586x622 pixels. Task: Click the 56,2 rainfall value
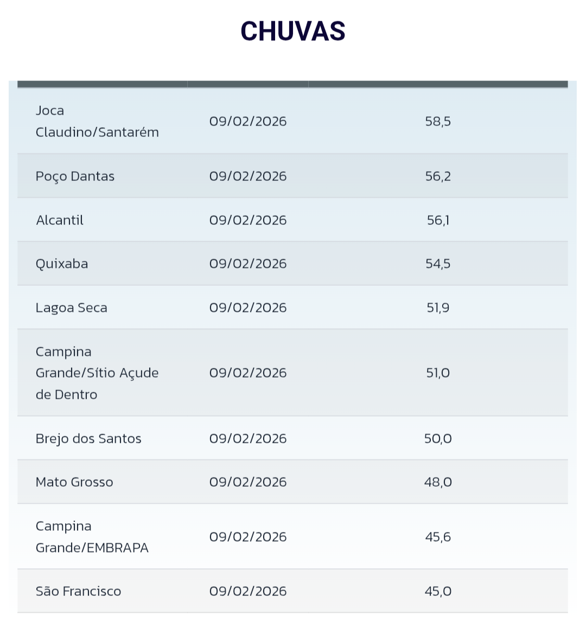tap(438, 177)
